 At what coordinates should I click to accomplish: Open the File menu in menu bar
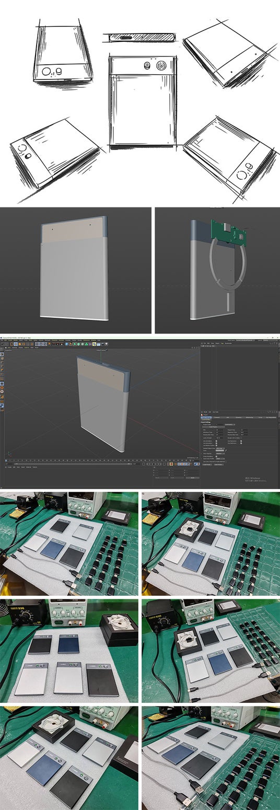[2, 340]
